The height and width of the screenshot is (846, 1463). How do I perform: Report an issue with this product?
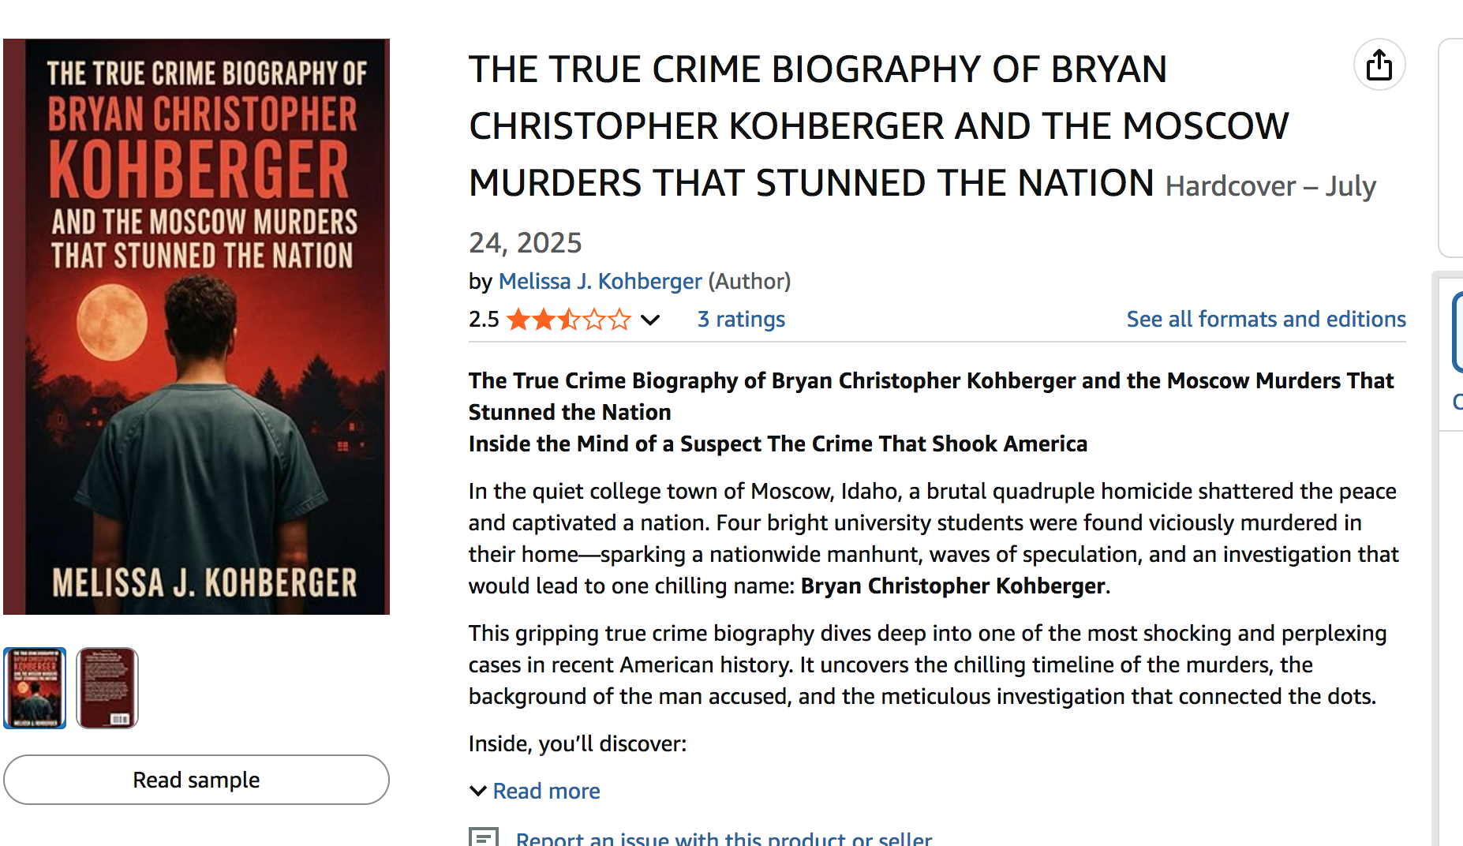tap(724, 838)
